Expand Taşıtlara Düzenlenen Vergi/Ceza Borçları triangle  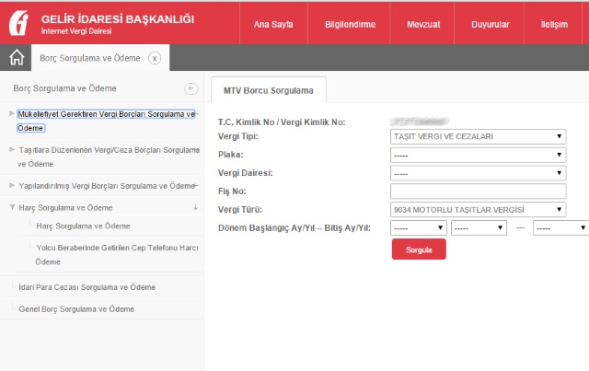(12, 150)
